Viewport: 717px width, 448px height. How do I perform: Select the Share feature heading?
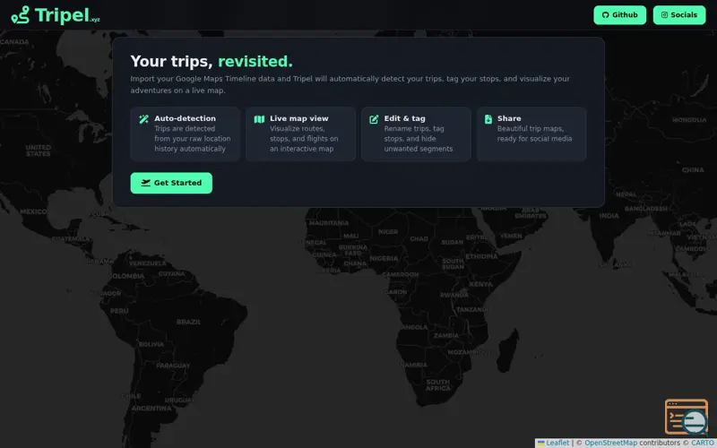pos(509,118)
